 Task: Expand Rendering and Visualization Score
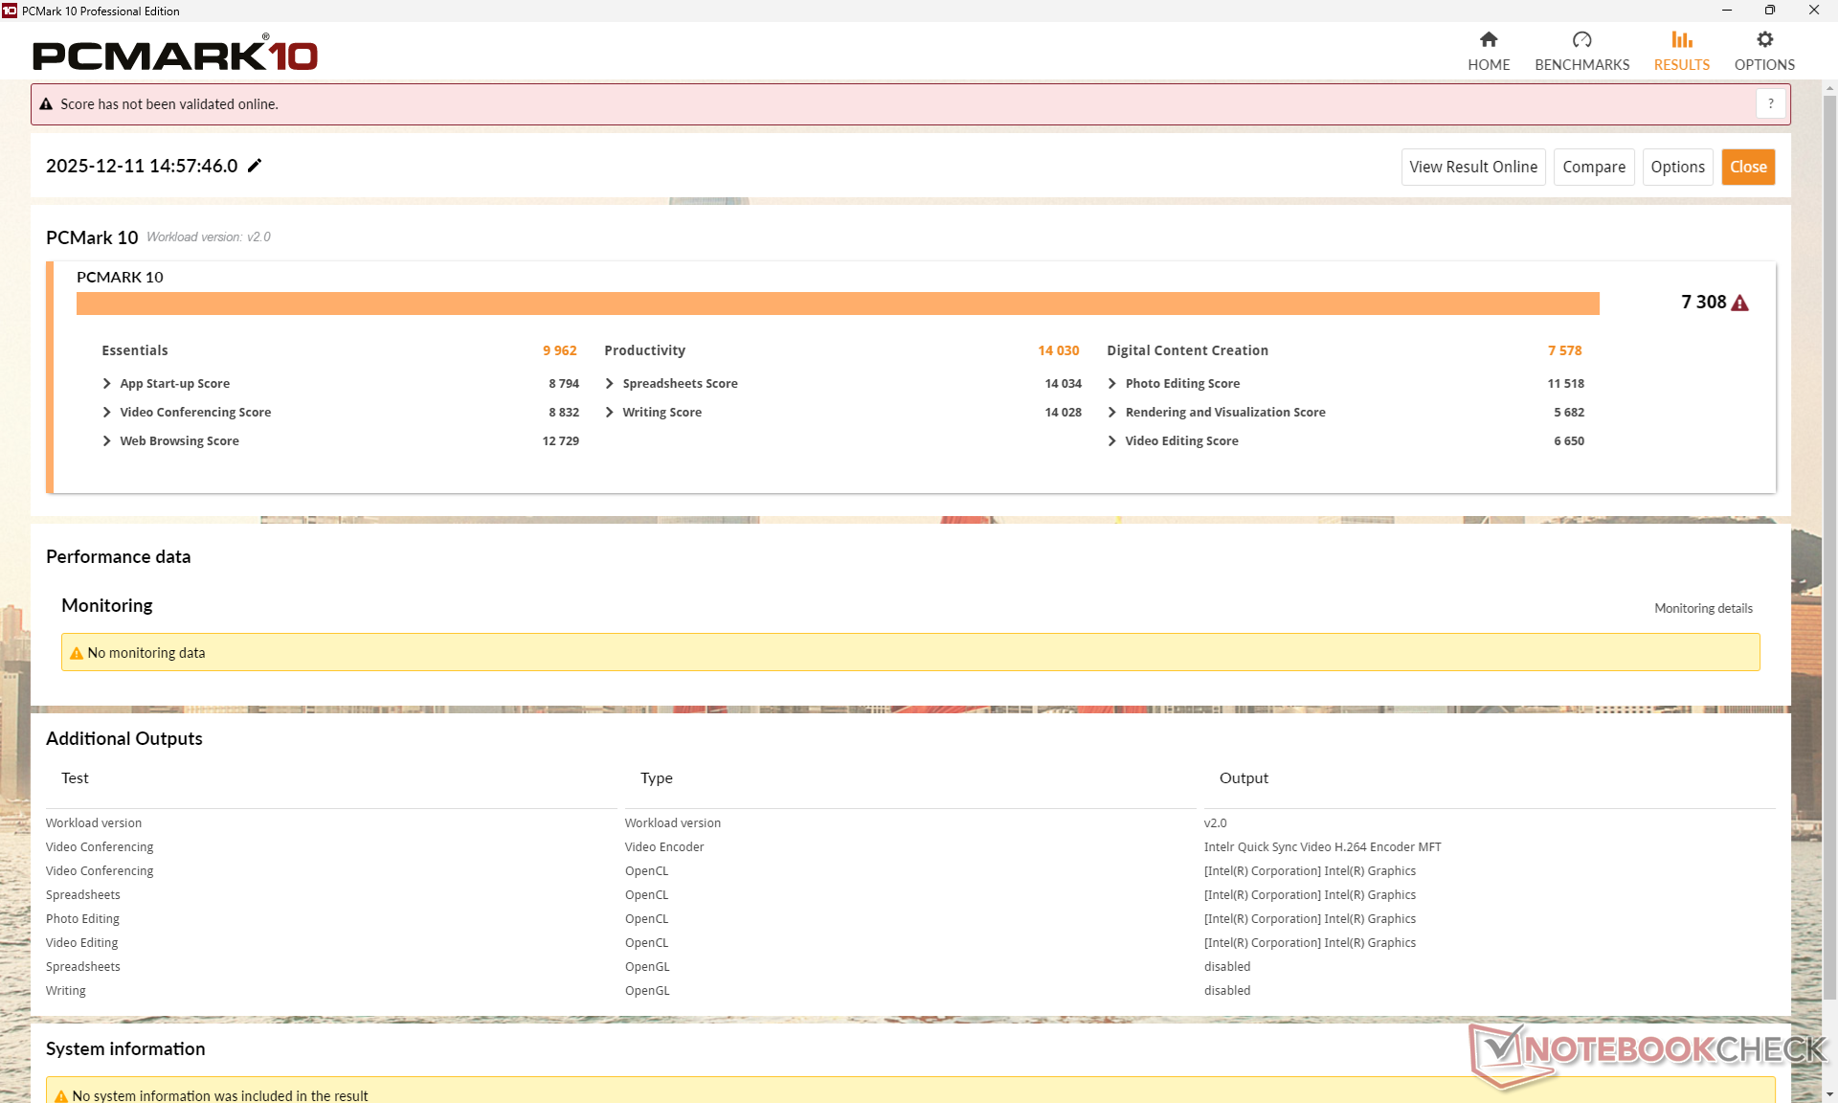[1111, 412]
